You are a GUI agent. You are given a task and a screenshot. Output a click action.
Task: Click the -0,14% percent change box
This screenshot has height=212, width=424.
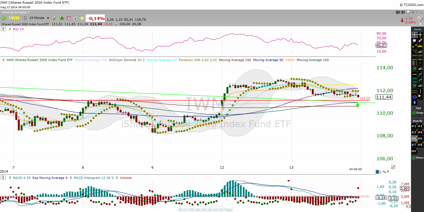tap(96, 18)
